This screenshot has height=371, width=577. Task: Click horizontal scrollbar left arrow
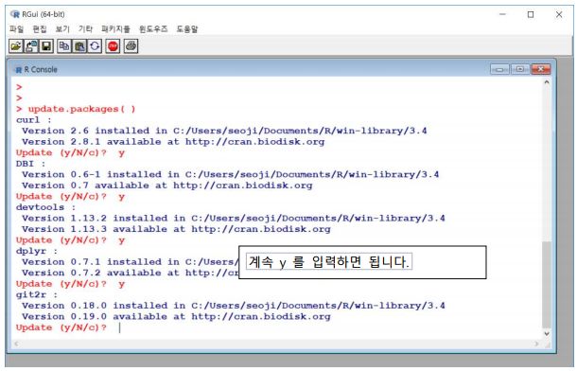point(16,344)
